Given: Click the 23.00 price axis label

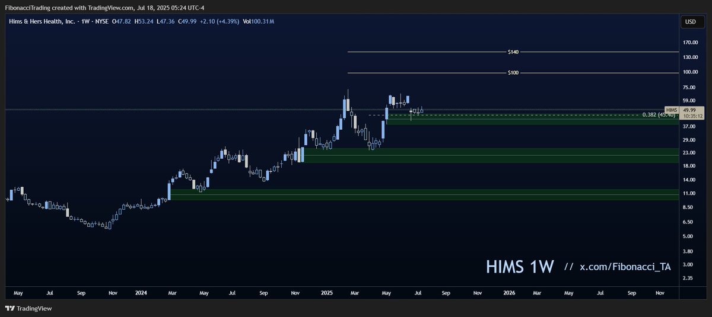Looking at the screenshot, I should 689,153.
